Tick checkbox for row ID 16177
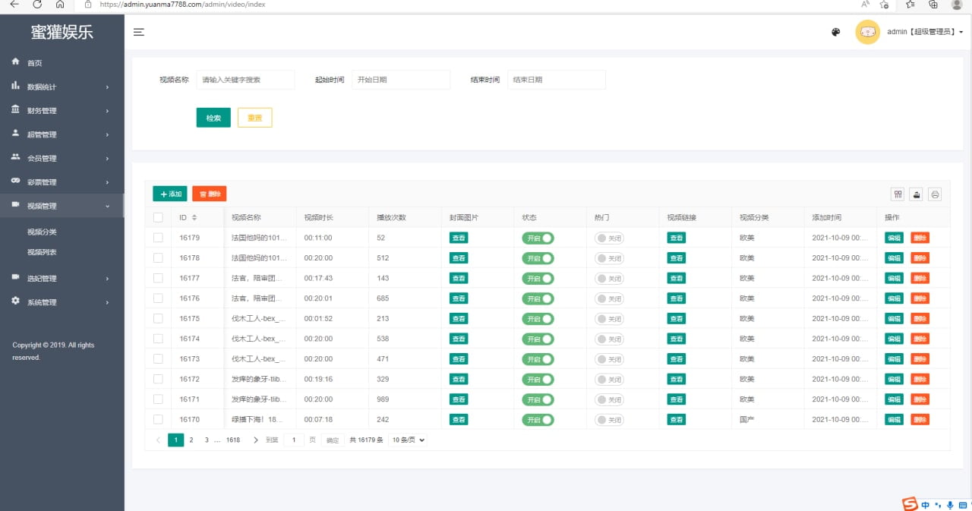The image size is (972, 511). click(x=158, y=278)
